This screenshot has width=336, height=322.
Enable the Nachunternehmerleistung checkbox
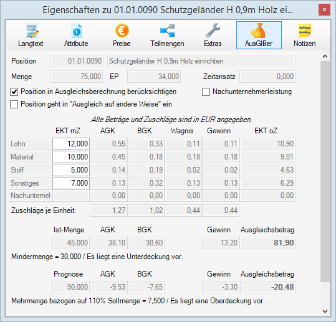pos(206,92)
